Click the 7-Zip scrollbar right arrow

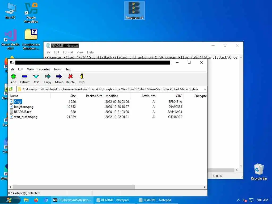(205, 187)
